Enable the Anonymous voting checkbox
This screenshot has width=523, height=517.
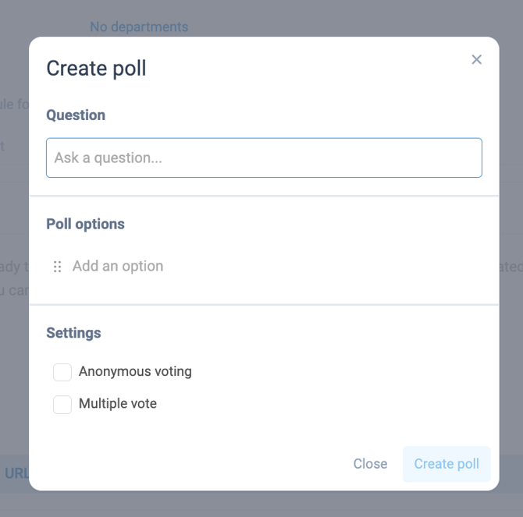(x=62, y=372)
